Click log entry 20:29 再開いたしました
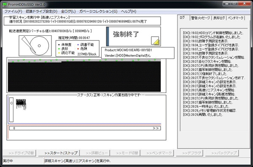253x167 pixels. 203,115
